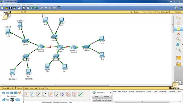Open the File menu
The width and height of the screenshot is (183, 103).
[2, 4]
